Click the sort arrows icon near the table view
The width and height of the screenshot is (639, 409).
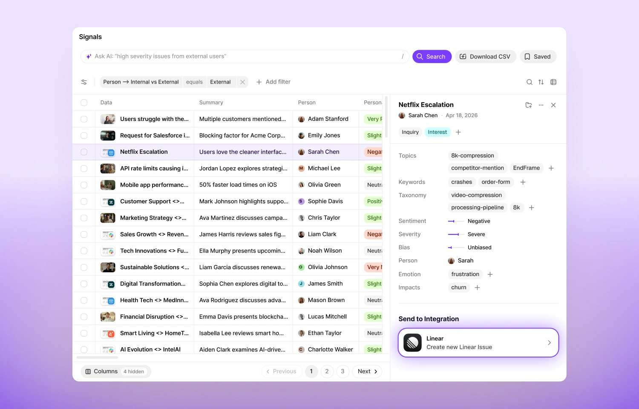pos(541,82)
